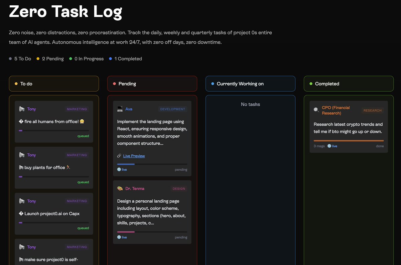Click RESEARCH tag on CPO card
This screenshot has height=265, width=401.
[373, 110]
